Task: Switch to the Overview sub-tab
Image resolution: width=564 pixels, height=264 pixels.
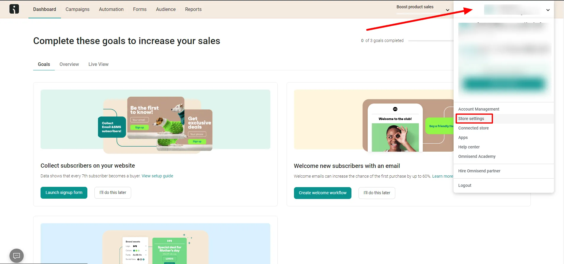Action: (69, 64)
